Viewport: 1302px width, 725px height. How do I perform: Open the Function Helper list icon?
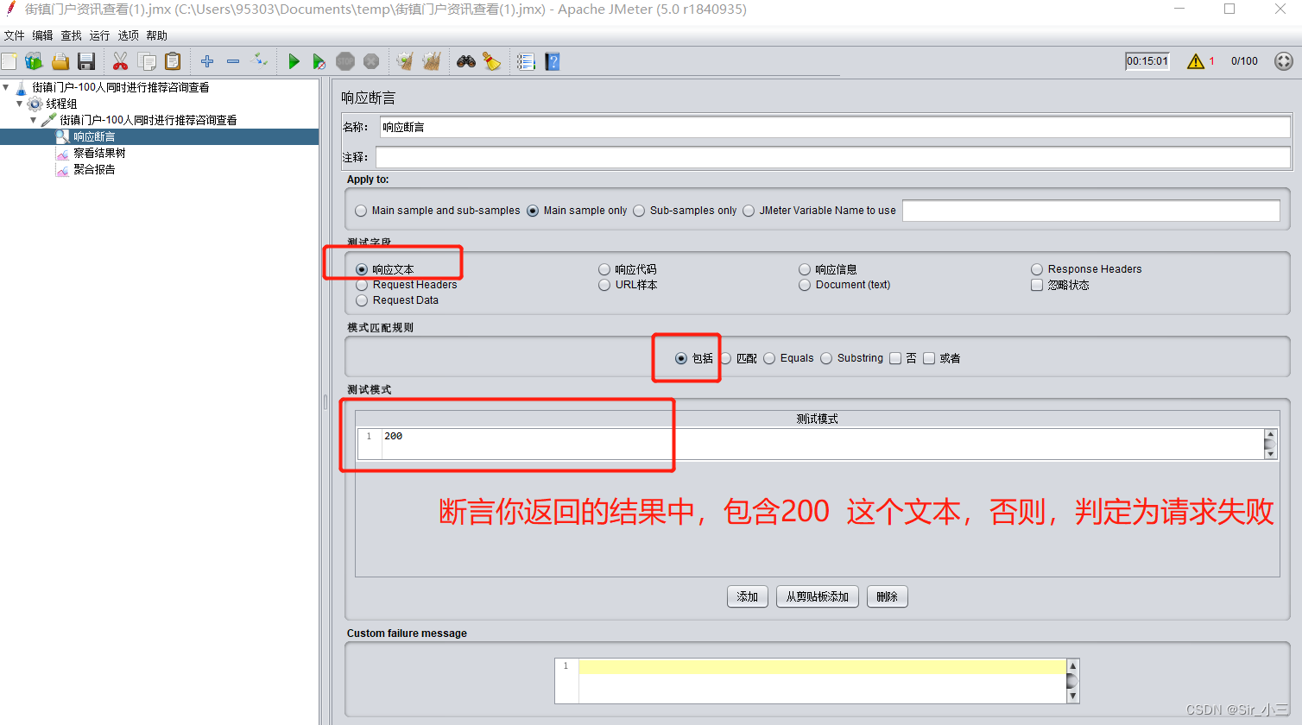click(526, 61)
